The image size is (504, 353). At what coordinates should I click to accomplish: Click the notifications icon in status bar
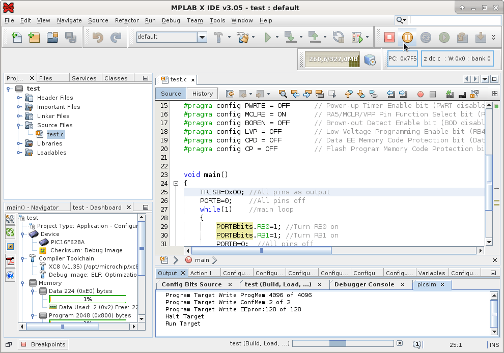(417, 345)
